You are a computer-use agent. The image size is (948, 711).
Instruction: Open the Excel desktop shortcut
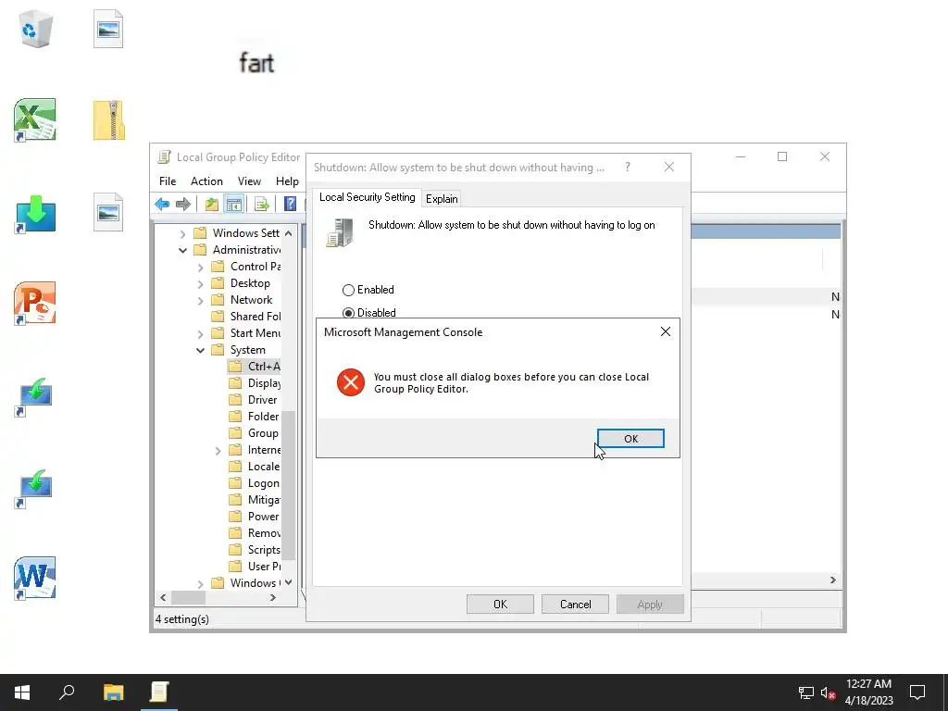pos(35,119)
